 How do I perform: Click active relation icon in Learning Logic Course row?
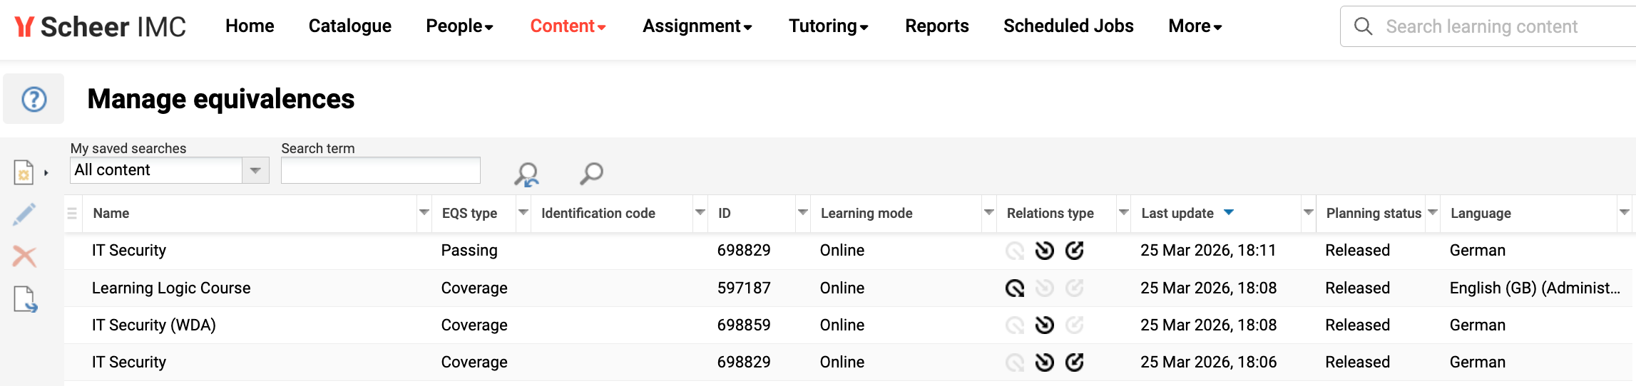(1014, 288)
